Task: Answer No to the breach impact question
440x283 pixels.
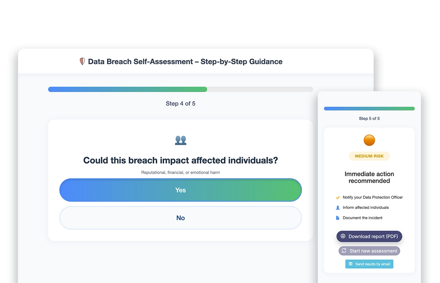Action: coord(180,218)
